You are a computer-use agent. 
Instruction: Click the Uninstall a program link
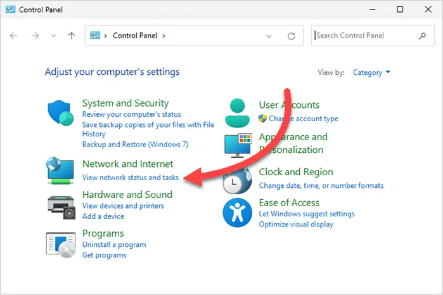click(x=114, y=245)
